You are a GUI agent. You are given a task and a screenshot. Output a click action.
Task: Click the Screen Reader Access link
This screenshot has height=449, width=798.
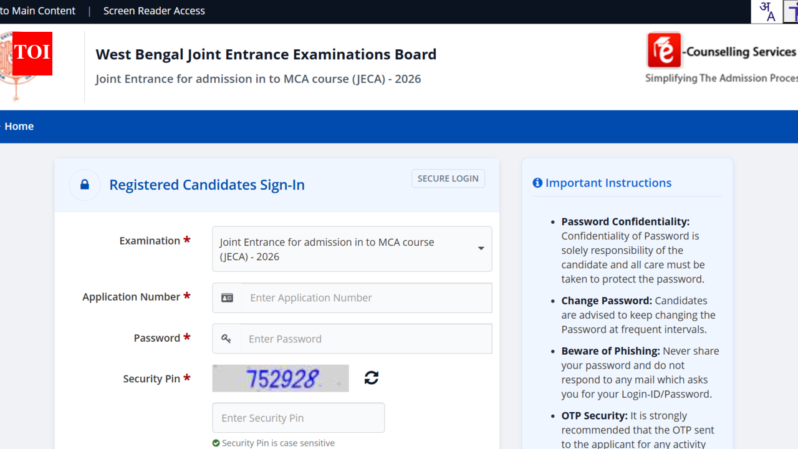point(154,11)
